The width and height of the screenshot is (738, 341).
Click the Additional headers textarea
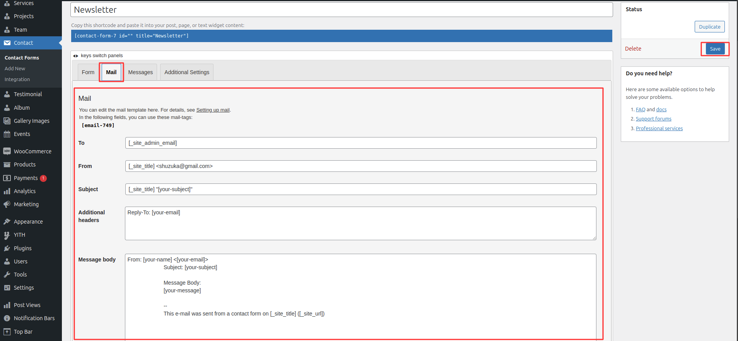(360, 223)
